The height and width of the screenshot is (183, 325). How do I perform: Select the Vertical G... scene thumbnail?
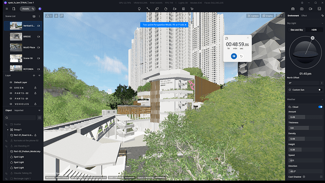click(x=16, y=26)
